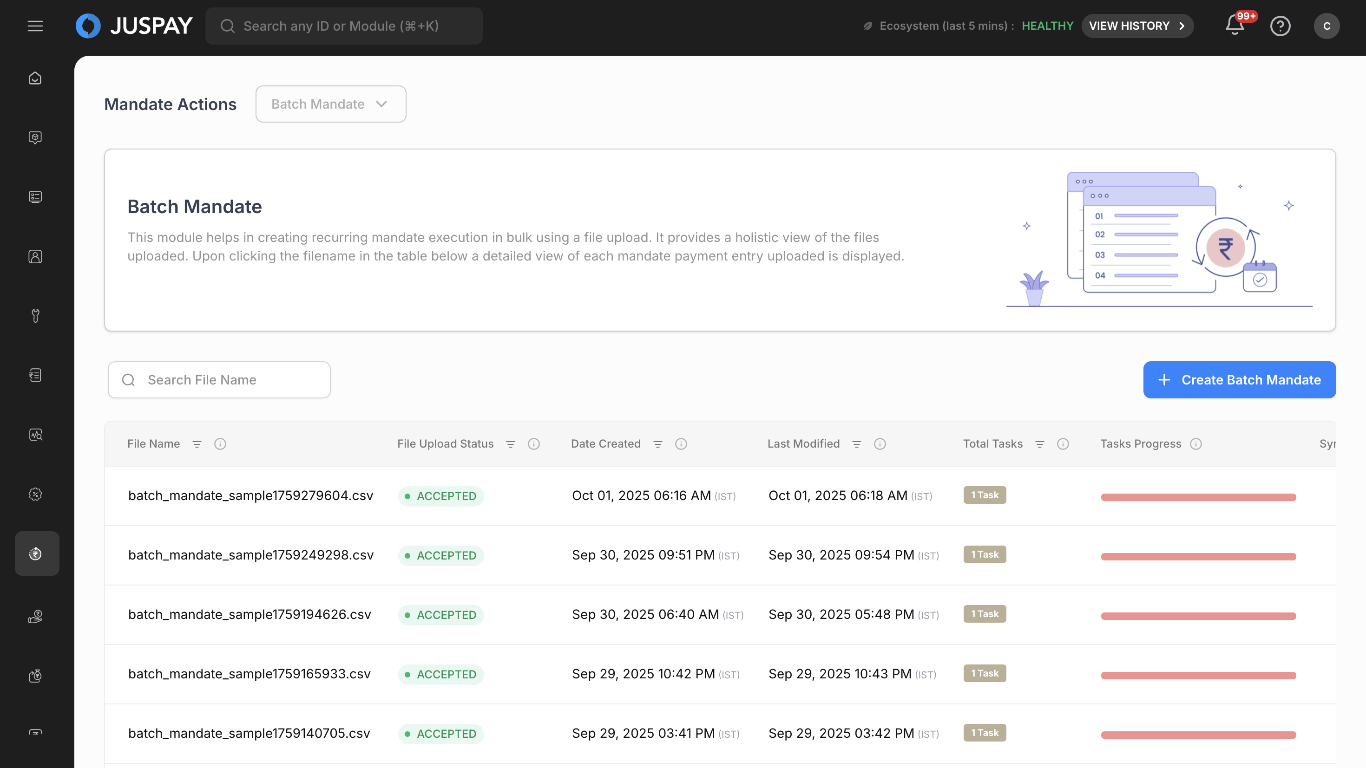Click the offers percent badge sidebar icon

click(x=35, y=494)
